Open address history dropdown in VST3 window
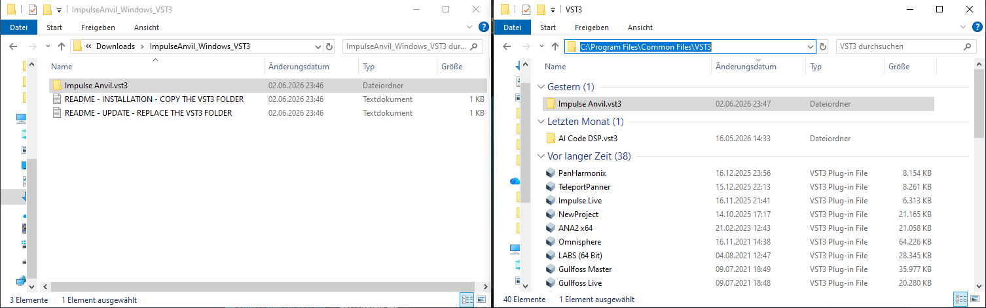 (x=811, y=46)
